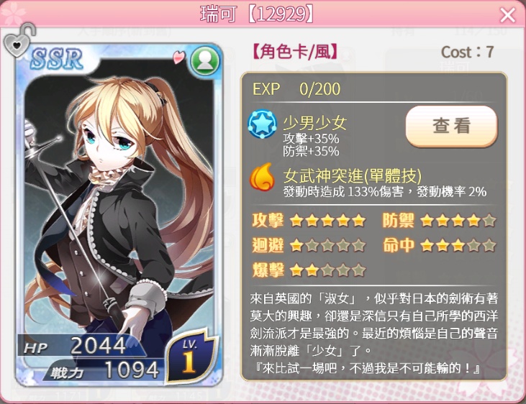
Task: Click the 命中 star rating row
Action: click(x=440, y=245)
